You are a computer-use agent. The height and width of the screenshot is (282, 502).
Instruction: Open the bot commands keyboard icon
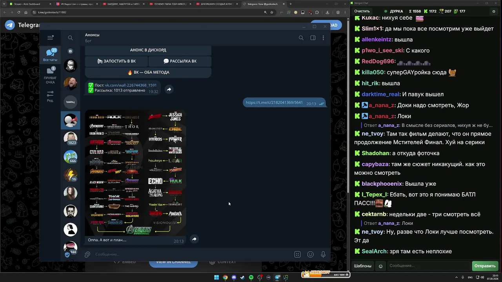[297, 254]
